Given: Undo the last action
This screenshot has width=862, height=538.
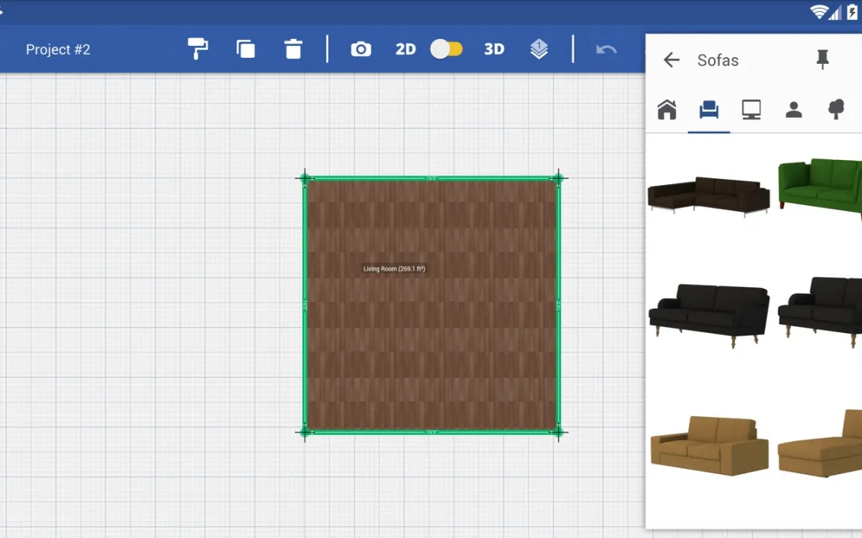Looking at the screenshot, I should (606, 50).
